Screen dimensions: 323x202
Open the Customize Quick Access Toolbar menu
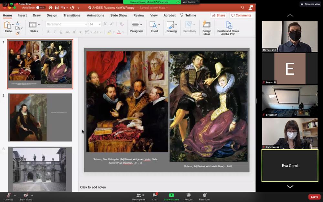click(78, 8)
